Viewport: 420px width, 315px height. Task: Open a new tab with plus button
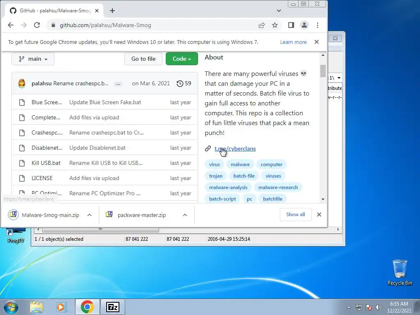(112, 11)
